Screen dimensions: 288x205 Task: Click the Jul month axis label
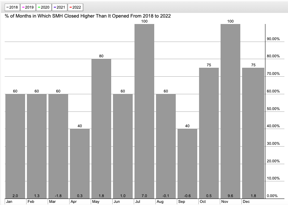(138, 201)
